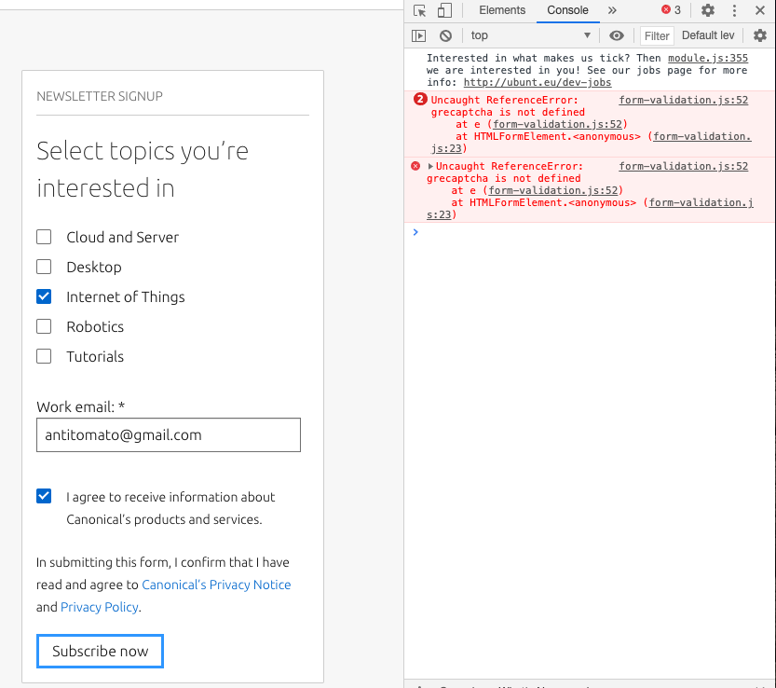This screenshot has height=688, width=776.
Task: Click the Robotics label text
Action: pos(95,326)
